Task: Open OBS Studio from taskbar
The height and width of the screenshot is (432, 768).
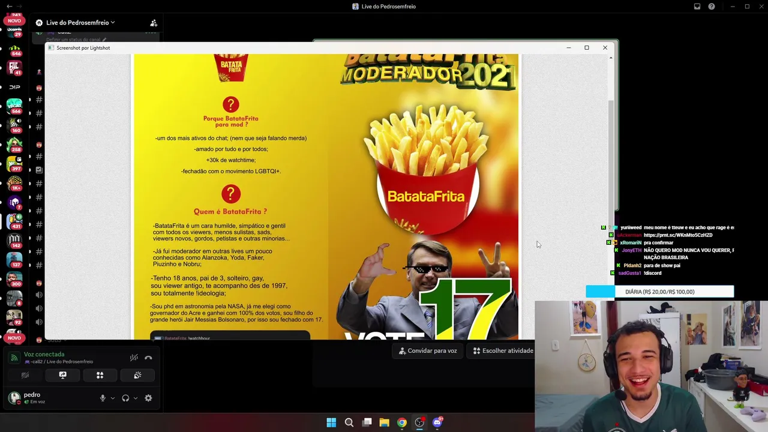Action: pos(419,422)
